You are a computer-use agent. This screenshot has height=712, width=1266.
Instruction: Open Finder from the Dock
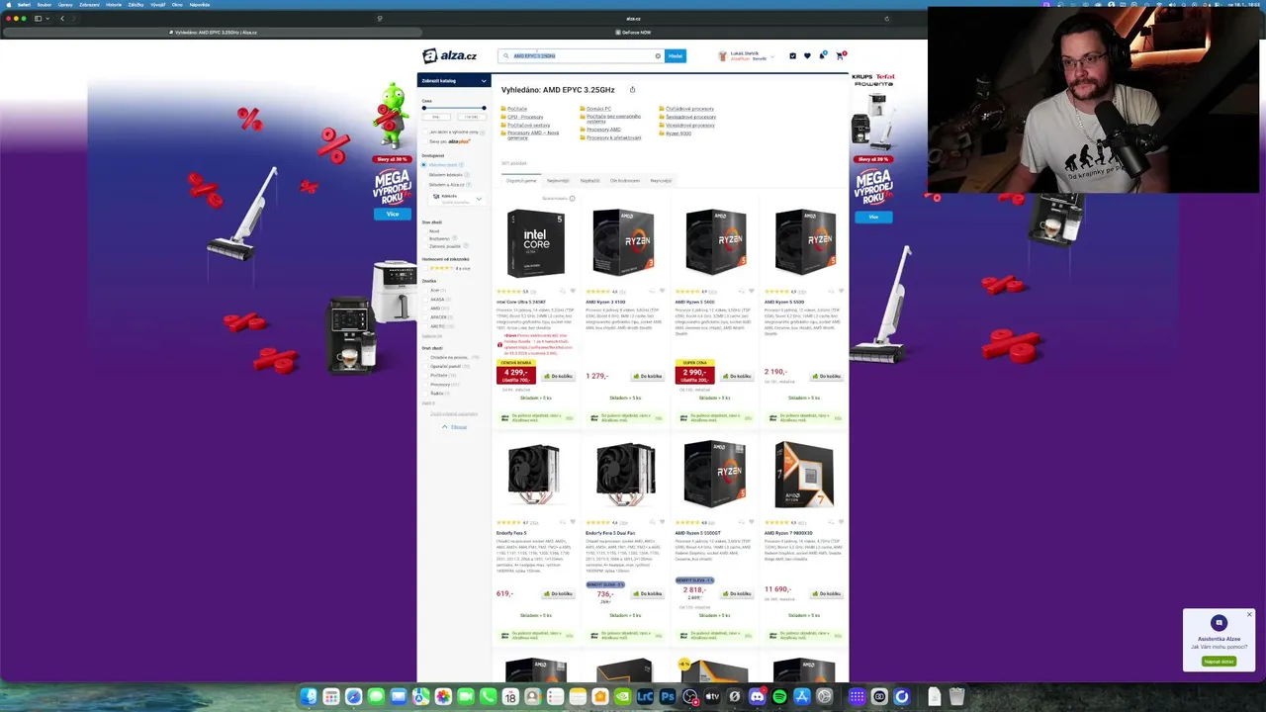[x=309, y=697]
